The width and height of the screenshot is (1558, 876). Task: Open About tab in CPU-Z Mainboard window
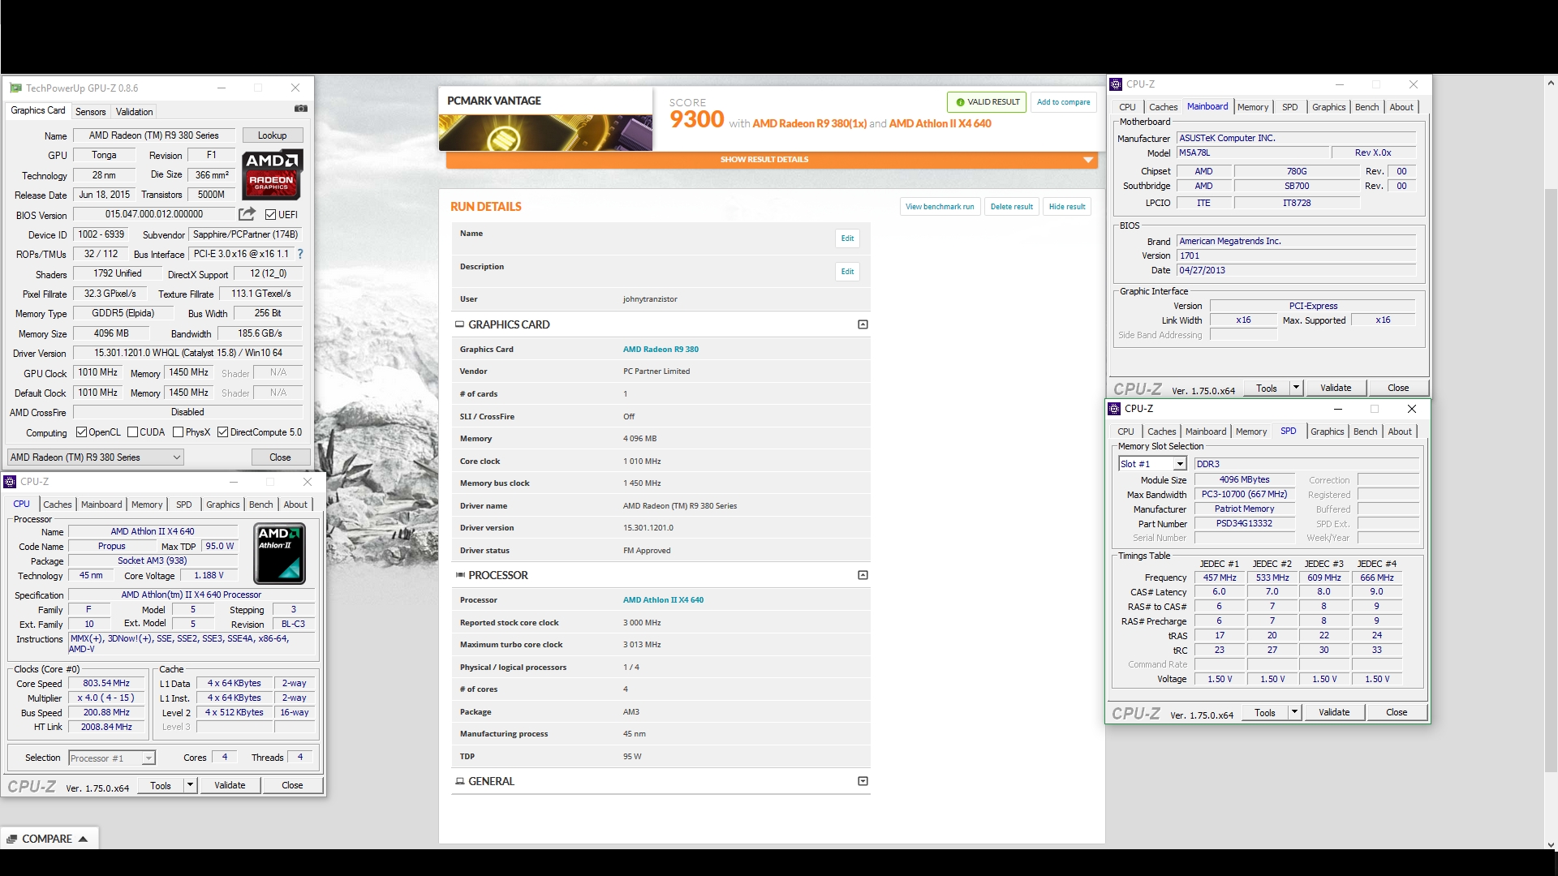coord(1401,107)
